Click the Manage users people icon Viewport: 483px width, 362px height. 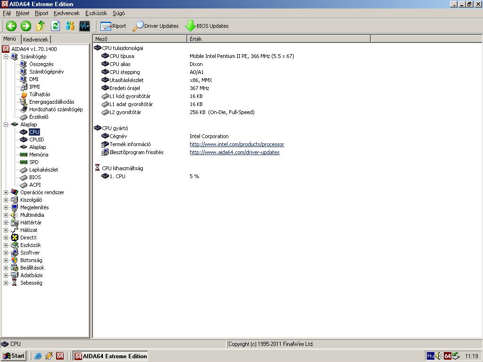70,26
